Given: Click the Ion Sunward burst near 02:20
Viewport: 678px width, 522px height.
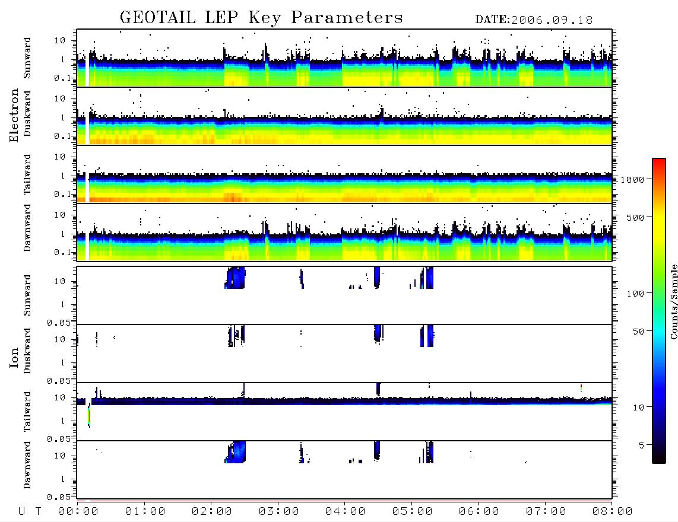Looking at the screenshot, I should click(x=235, y=278).
